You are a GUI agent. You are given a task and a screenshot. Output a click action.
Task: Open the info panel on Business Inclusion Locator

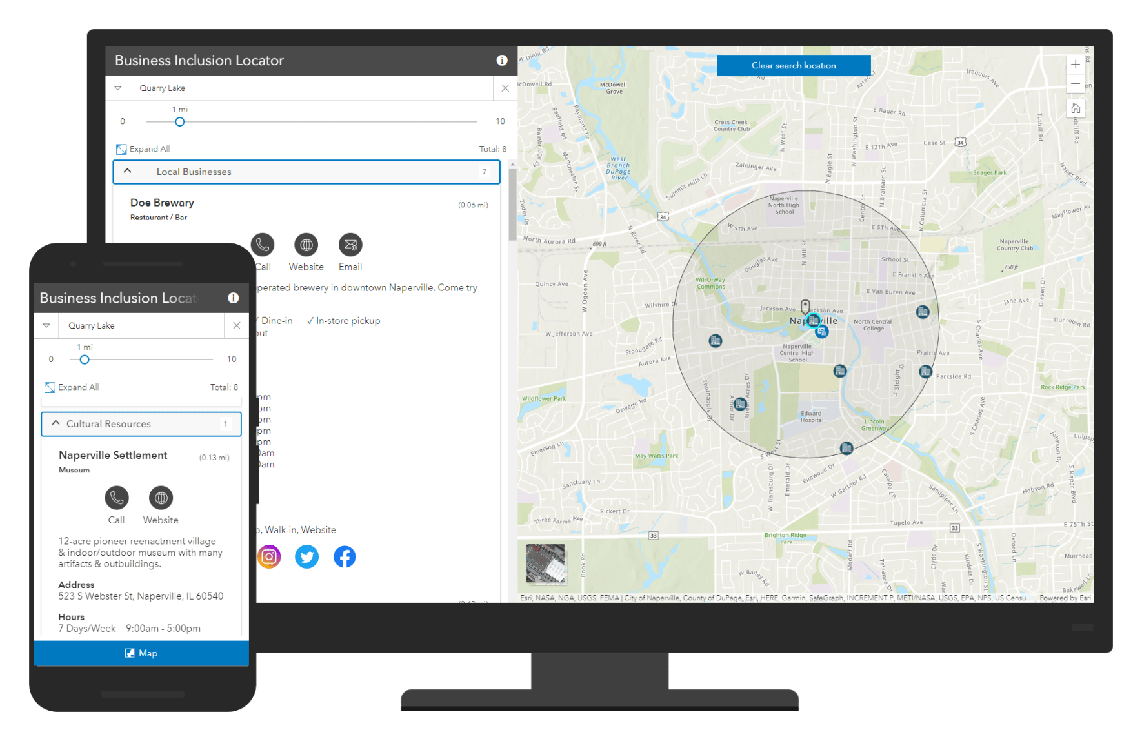502,60
